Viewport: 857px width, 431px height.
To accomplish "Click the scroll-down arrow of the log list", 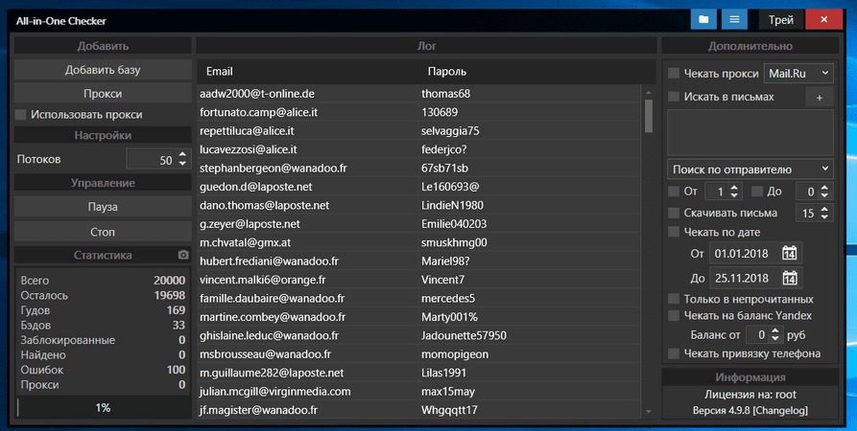I will click(648, 412).
